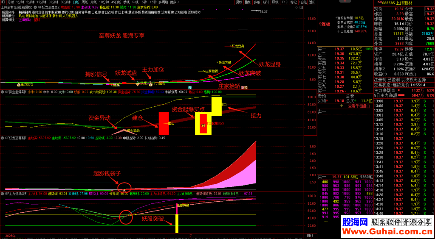Click the 5日主力净额 5047万 row
The width and height of the screenshot is (435, 239).
point(404,95)
